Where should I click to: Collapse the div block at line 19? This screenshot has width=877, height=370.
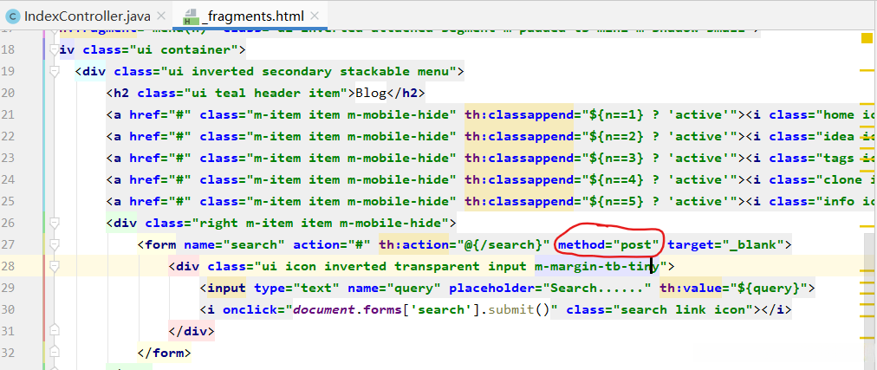point(55,71)
